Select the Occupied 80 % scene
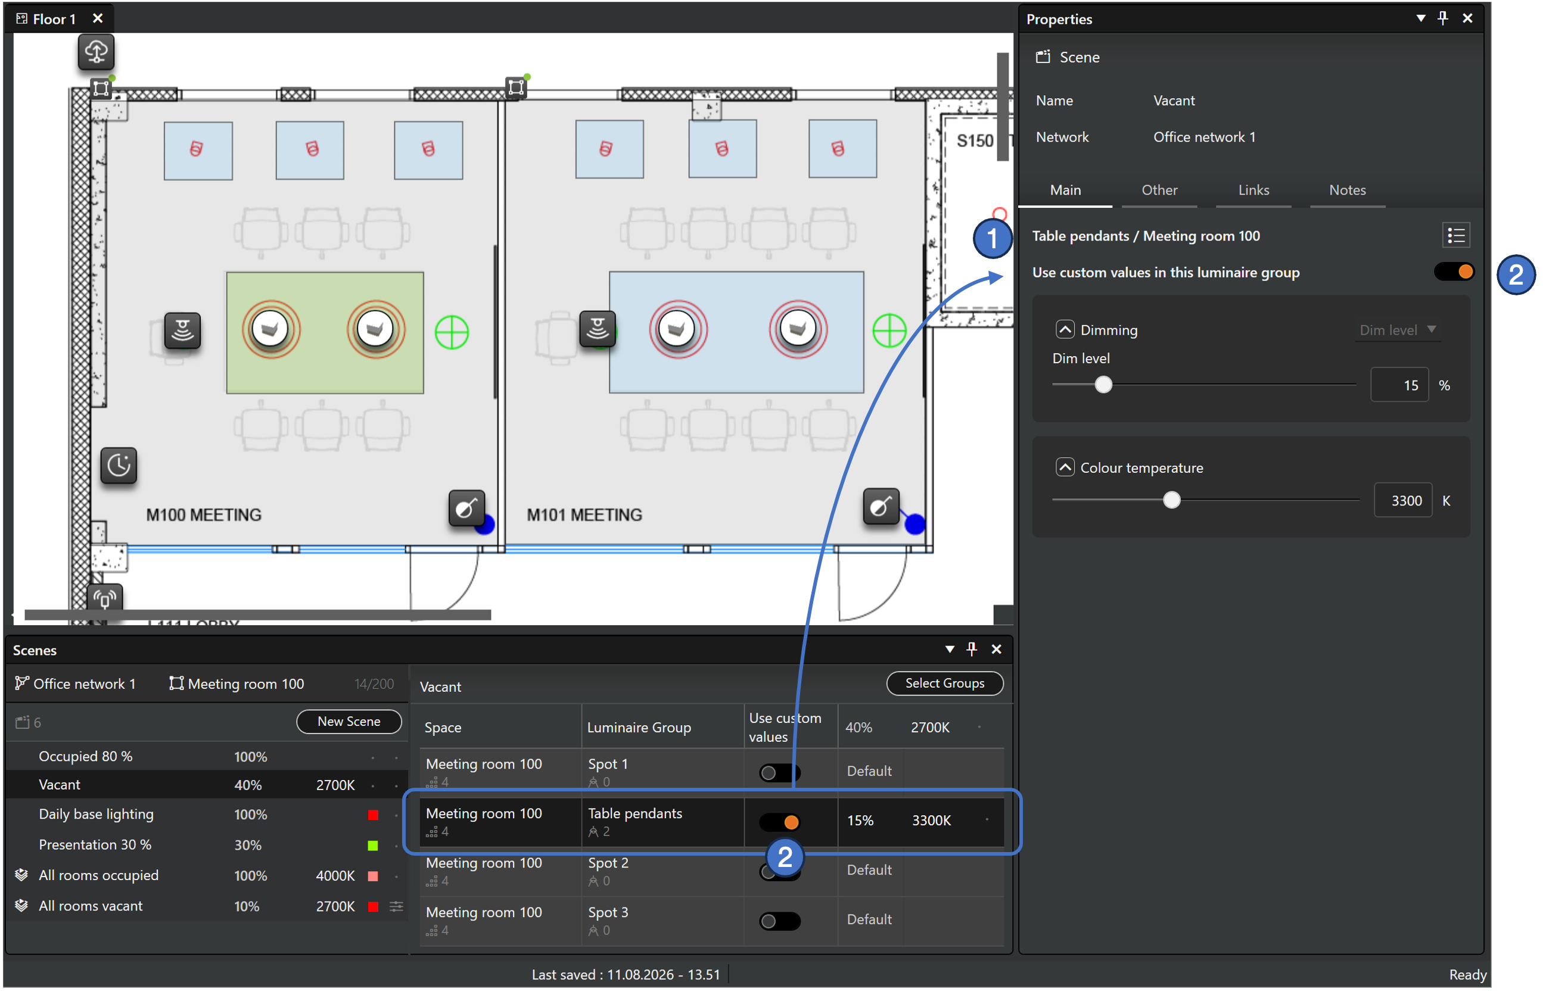This screenshot has height=992, width=1543. coord(206,757)
